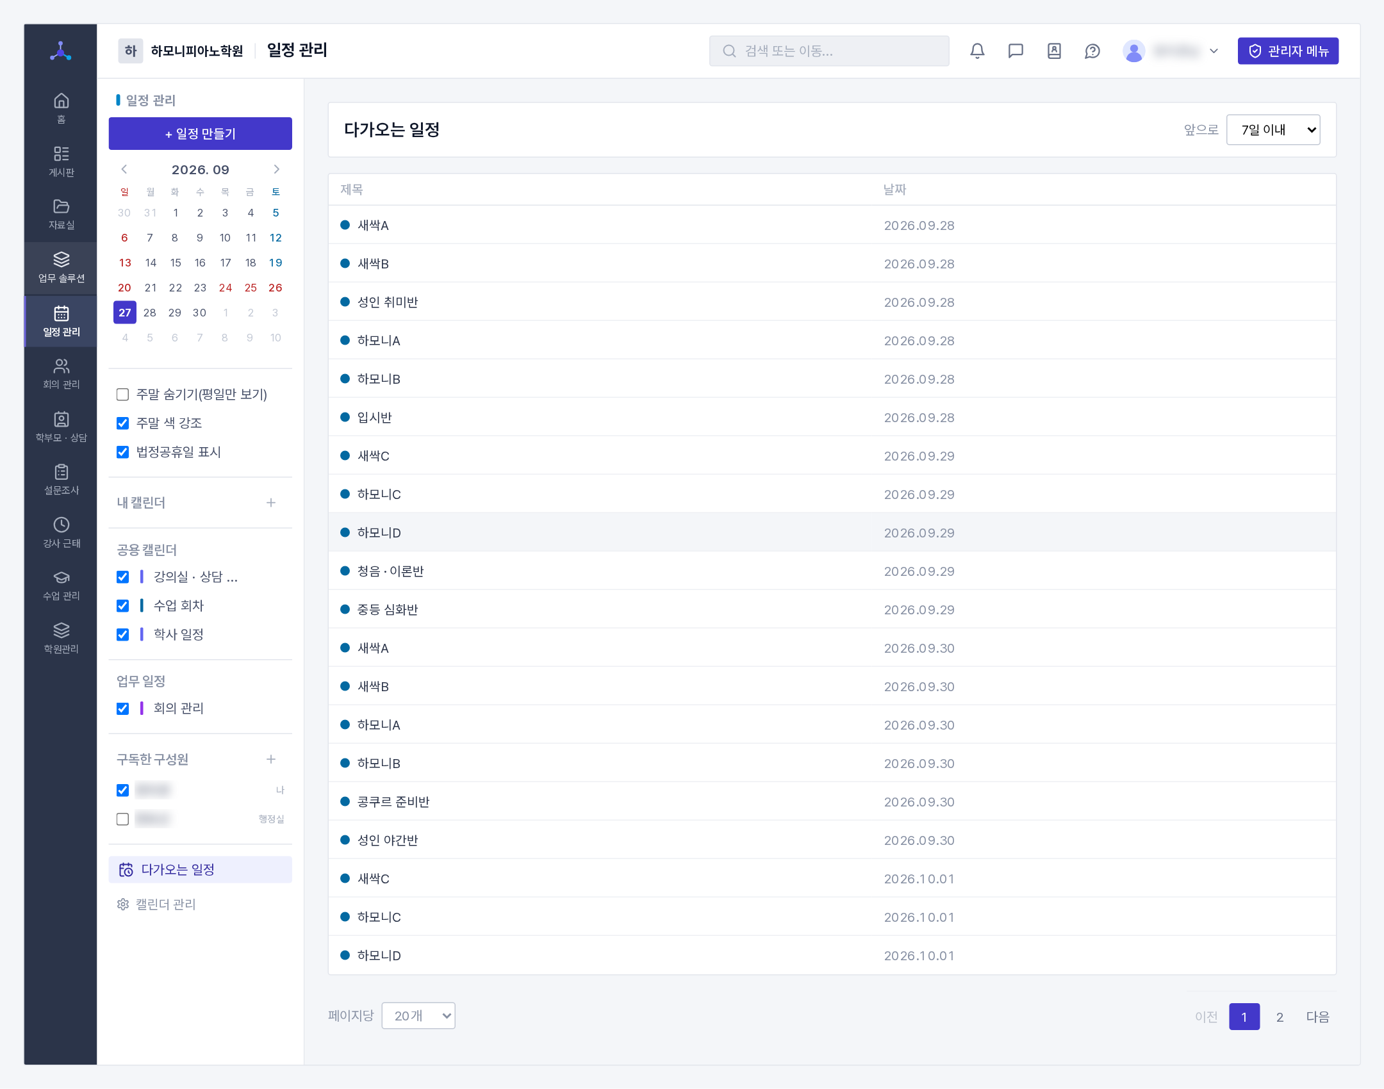This screenshot has height=1089, width=1384.
Task: Open 업무 솔루션 in the sidebar
Action: pos(61,267)
